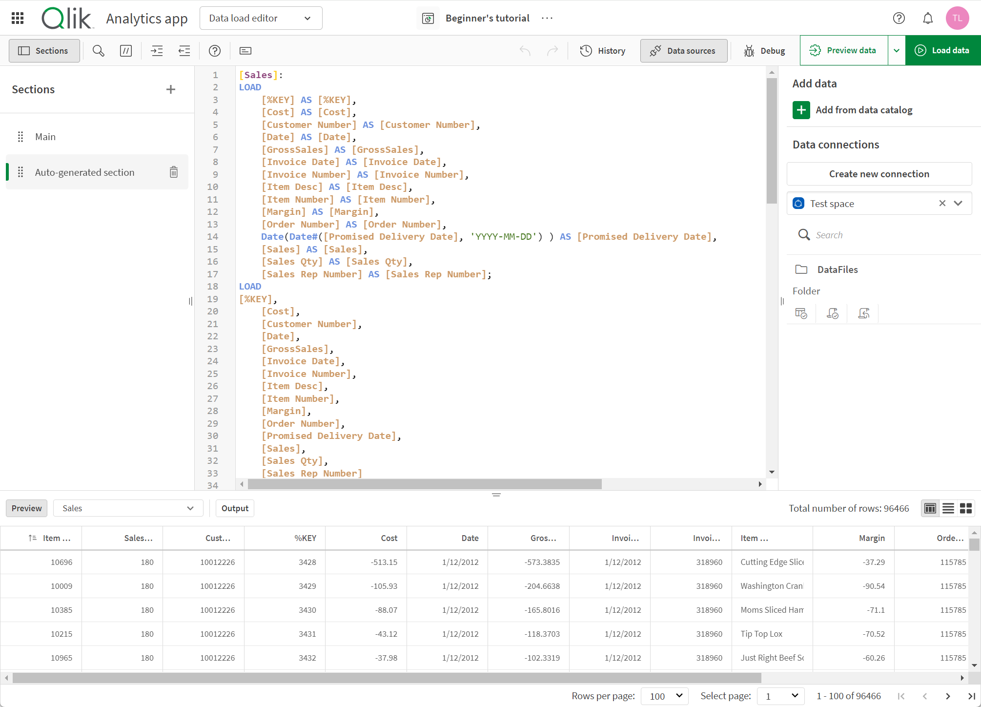The height and width of the screenshot is (707, 981).
Task: Click the Sections panel toggle icon
Action: 42,51
